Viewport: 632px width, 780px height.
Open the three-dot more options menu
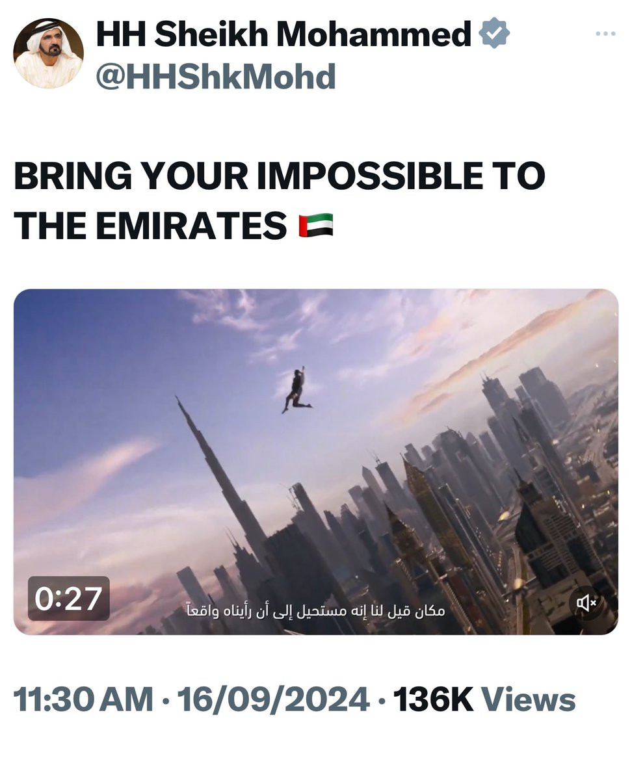click(x=605, y=34)
